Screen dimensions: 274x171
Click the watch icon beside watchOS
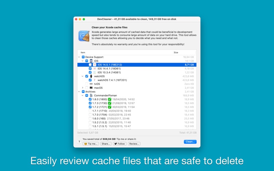(x=91, y=76)
